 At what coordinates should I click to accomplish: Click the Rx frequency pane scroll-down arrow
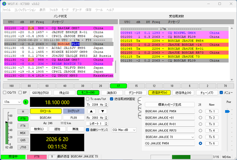[232, 79]
